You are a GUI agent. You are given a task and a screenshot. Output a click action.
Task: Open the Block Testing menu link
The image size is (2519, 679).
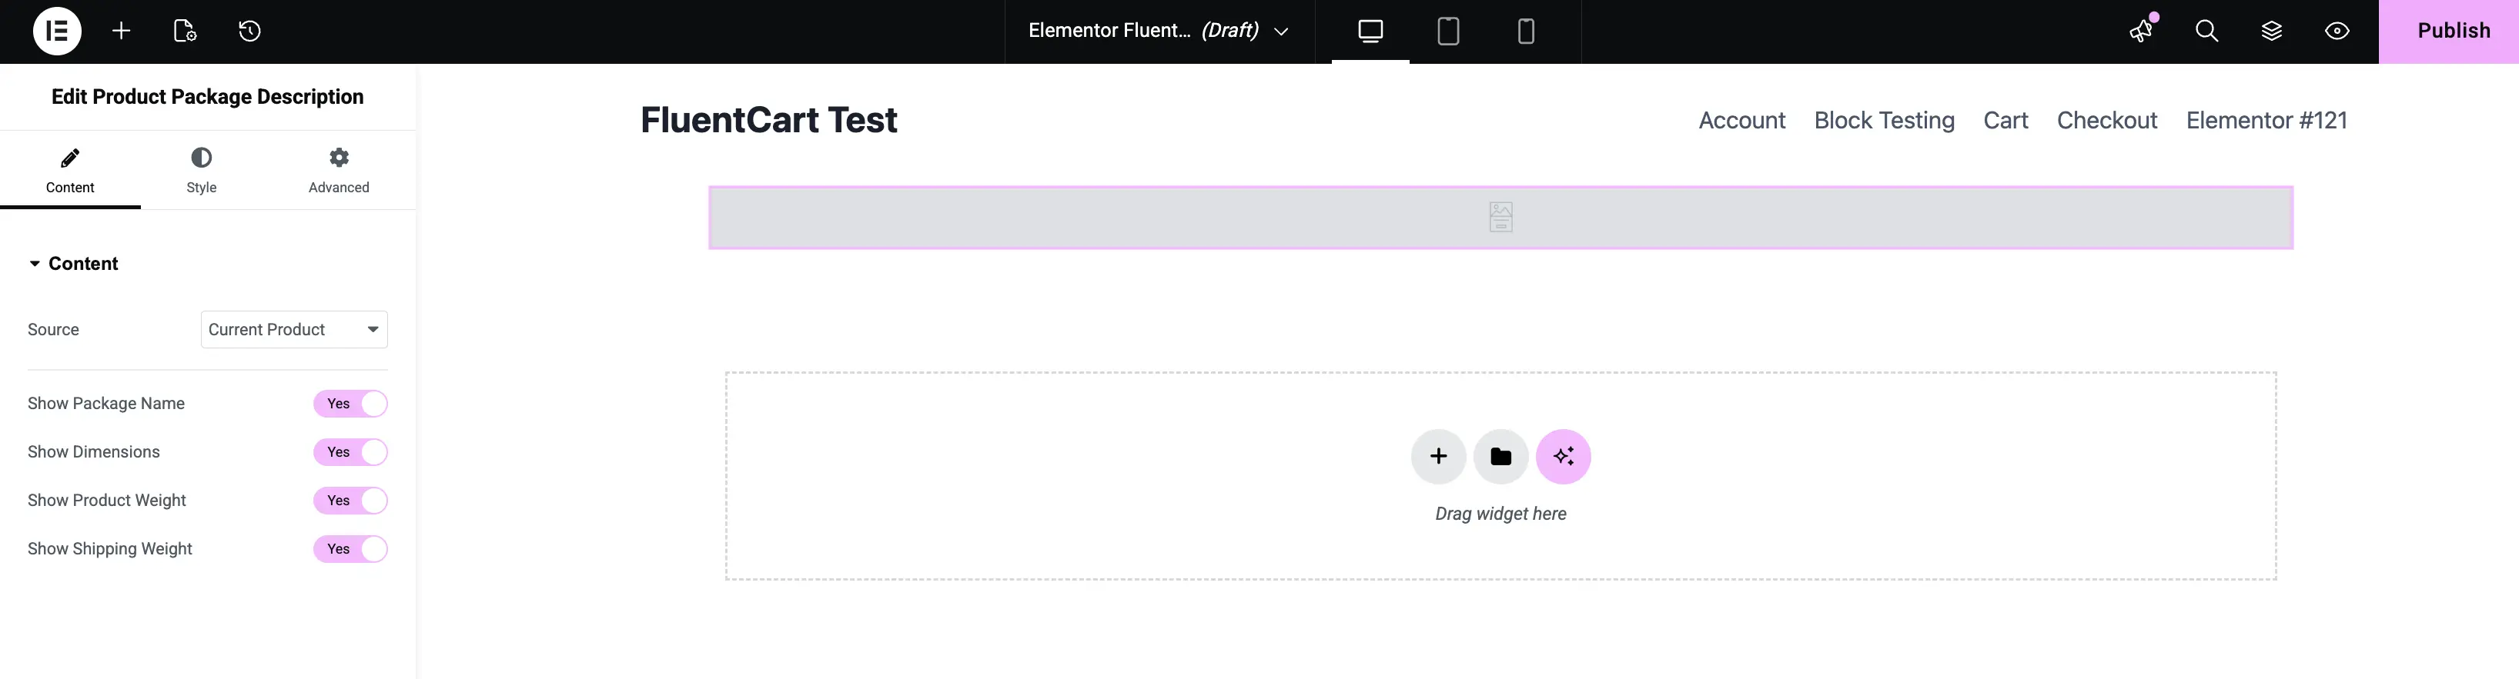[1885, 120]
